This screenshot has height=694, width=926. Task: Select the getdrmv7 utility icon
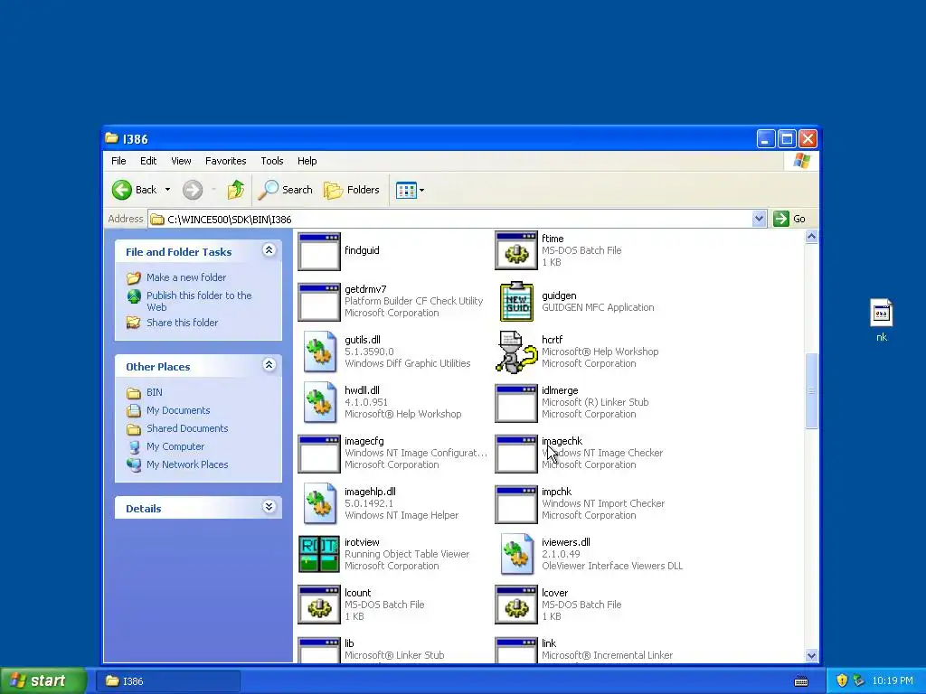pos(319,302)
